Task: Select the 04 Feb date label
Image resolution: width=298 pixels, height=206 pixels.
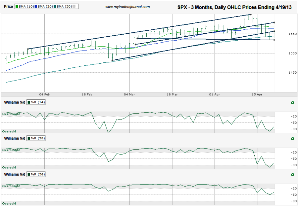Action: pos(44,94)
